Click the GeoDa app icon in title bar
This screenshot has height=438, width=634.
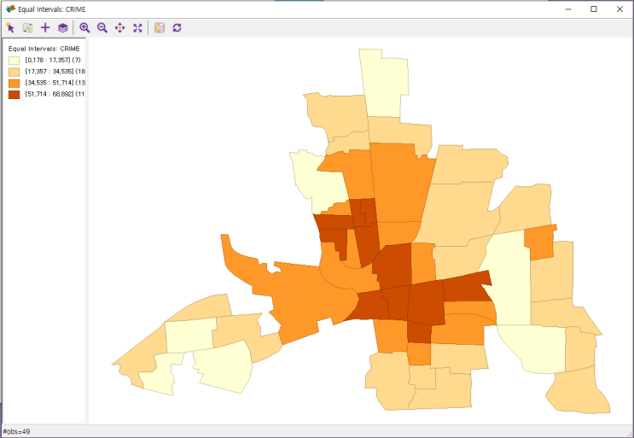(x=10, y=9)
